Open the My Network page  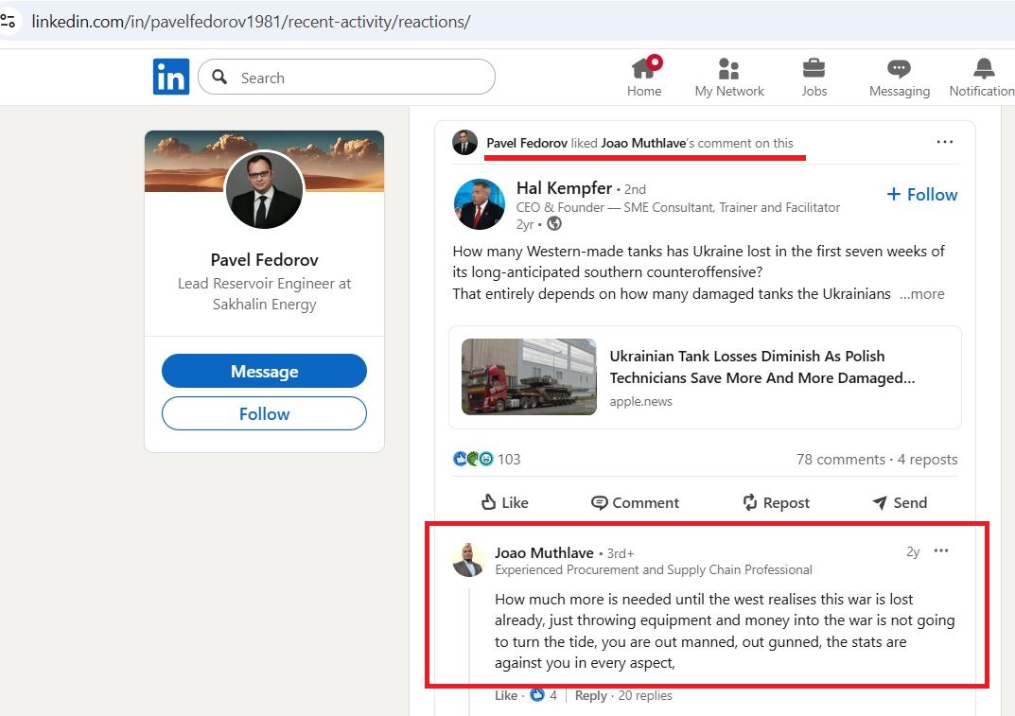tap(728, 76)
